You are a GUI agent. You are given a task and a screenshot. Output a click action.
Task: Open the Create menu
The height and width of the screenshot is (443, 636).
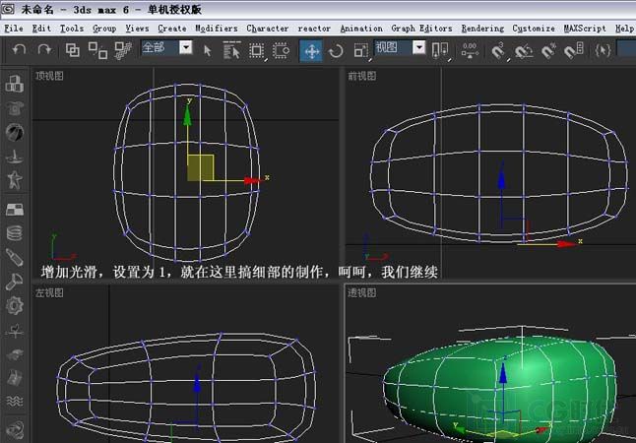point(172,29)
